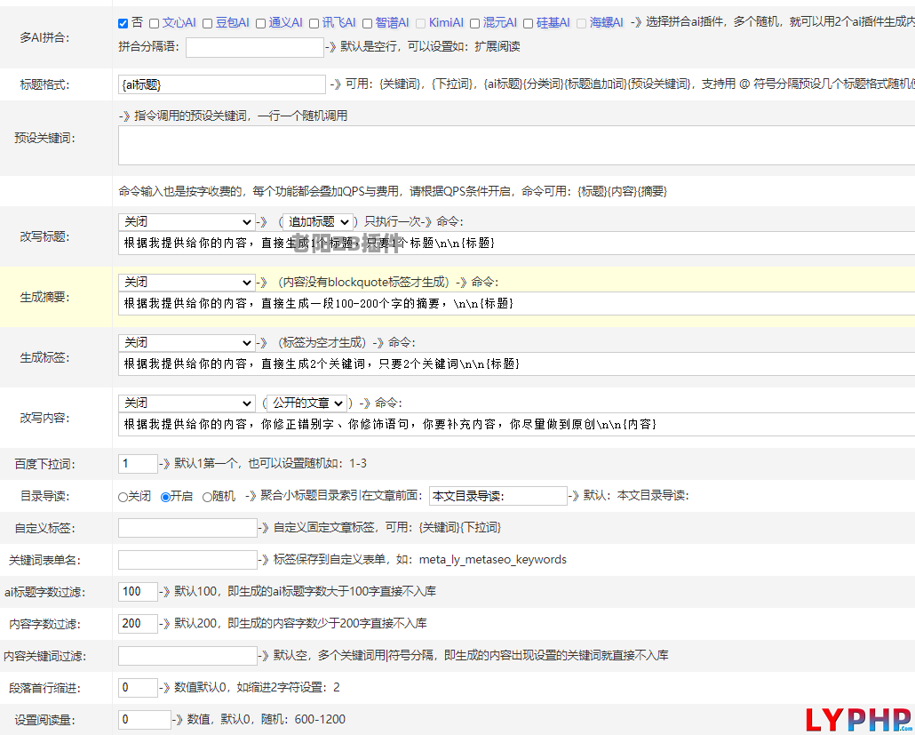The height and width of the screenshot is (735, 915).
Task: Click the 拼合分隔语 input field
Action: tap(255, 47)
